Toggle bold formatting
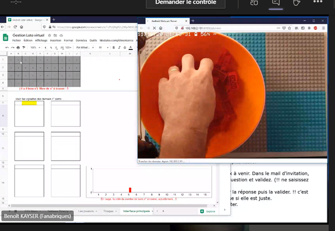Image resolution: width=335 pixels, height=231 pixels. [x=114, y=47]
